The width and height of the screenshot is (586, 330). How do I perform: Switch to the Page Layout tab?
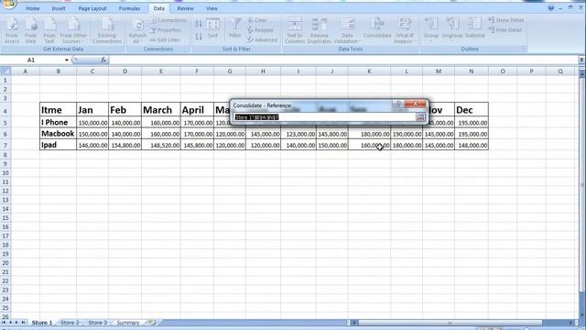(x=92, y=8)
